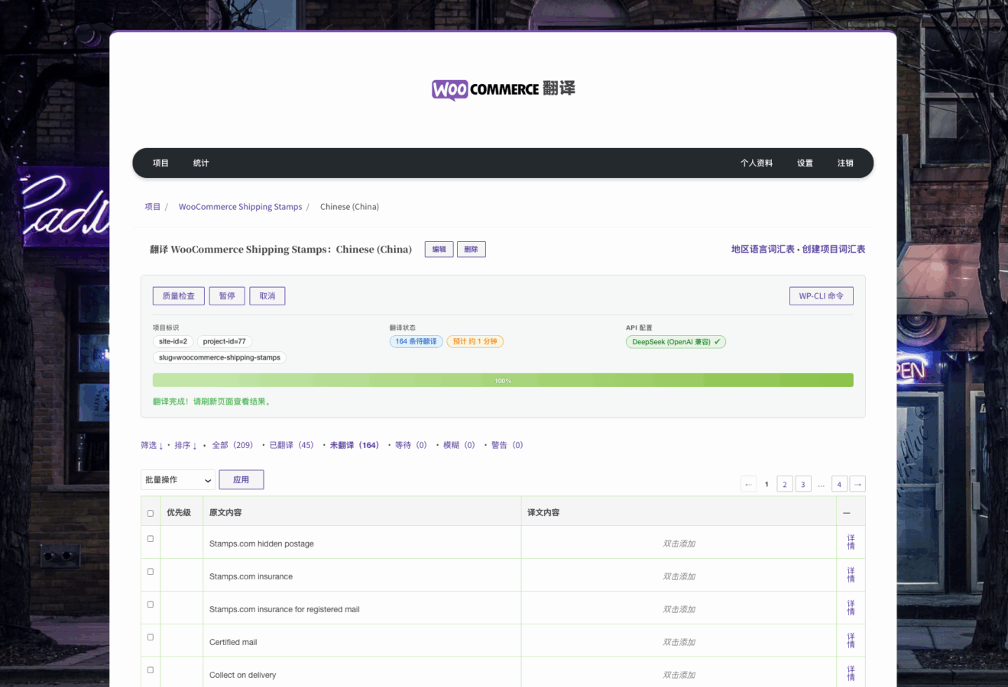
Task: Open the Settings item in navigation bar
Action: (805, 163)
